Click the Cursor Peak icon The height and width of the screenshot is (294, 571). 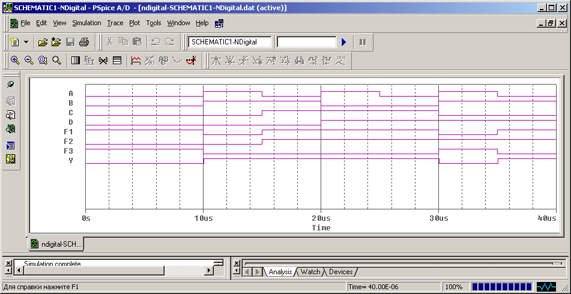pyautogui.click(x=216, y=61)
